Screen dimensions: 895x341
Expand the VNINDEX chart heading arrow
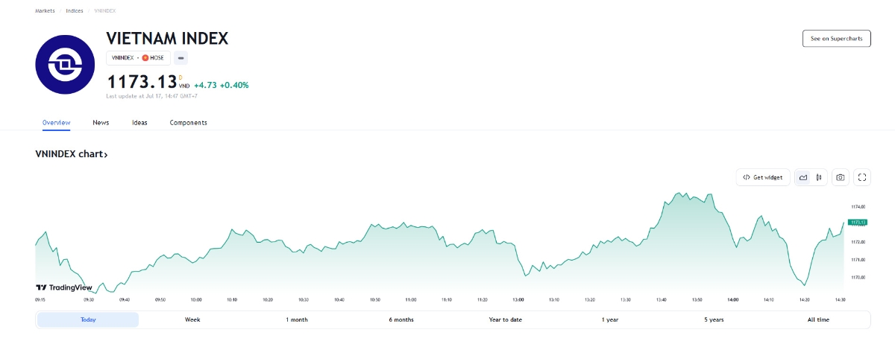(106, 154)
